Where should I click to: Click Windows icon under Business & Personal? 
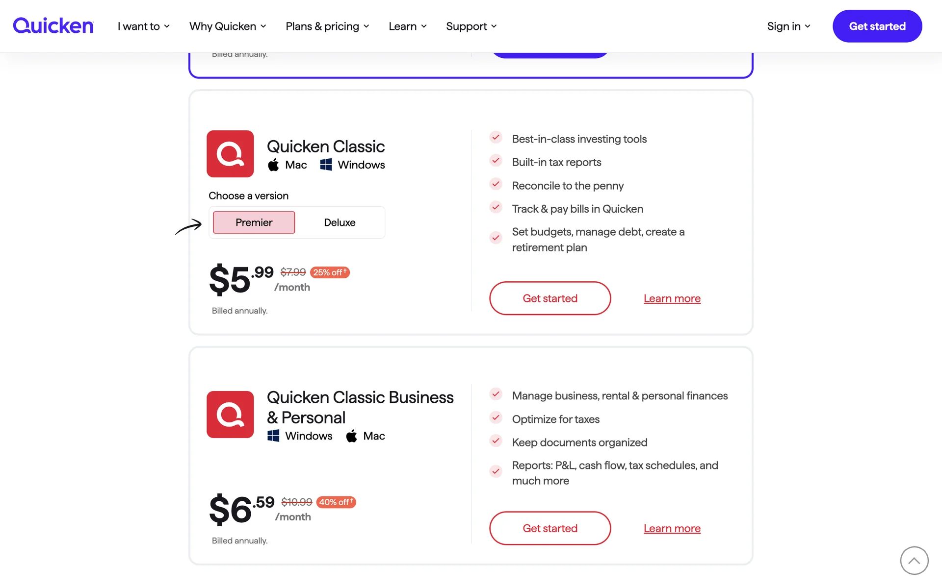coord(273,436)
